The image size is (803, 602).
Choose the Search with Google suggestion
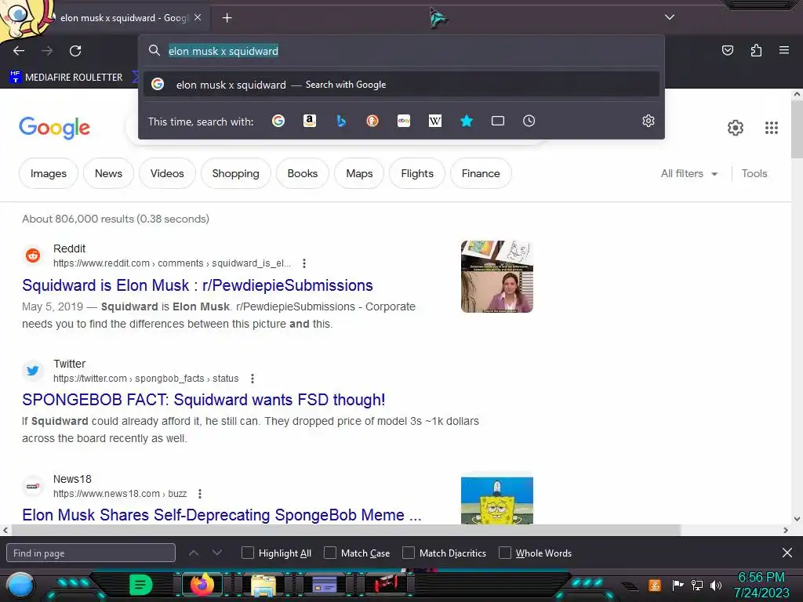pyautogui.click(x=401, y=85)
